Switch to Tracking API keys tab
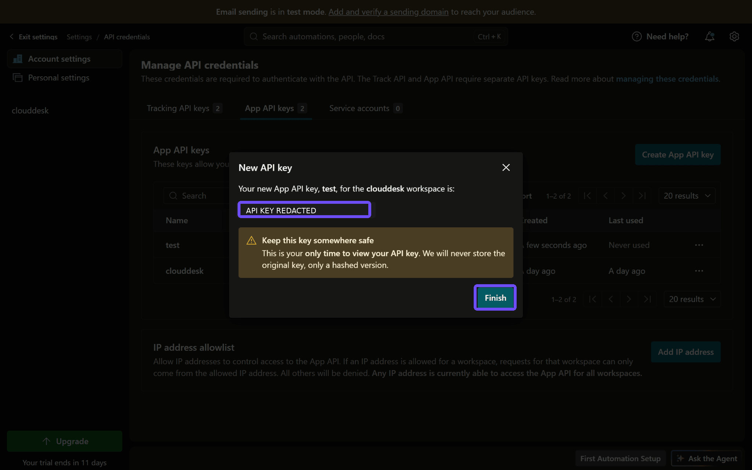This screenshot has height=470, width=752. coord(184,108)
